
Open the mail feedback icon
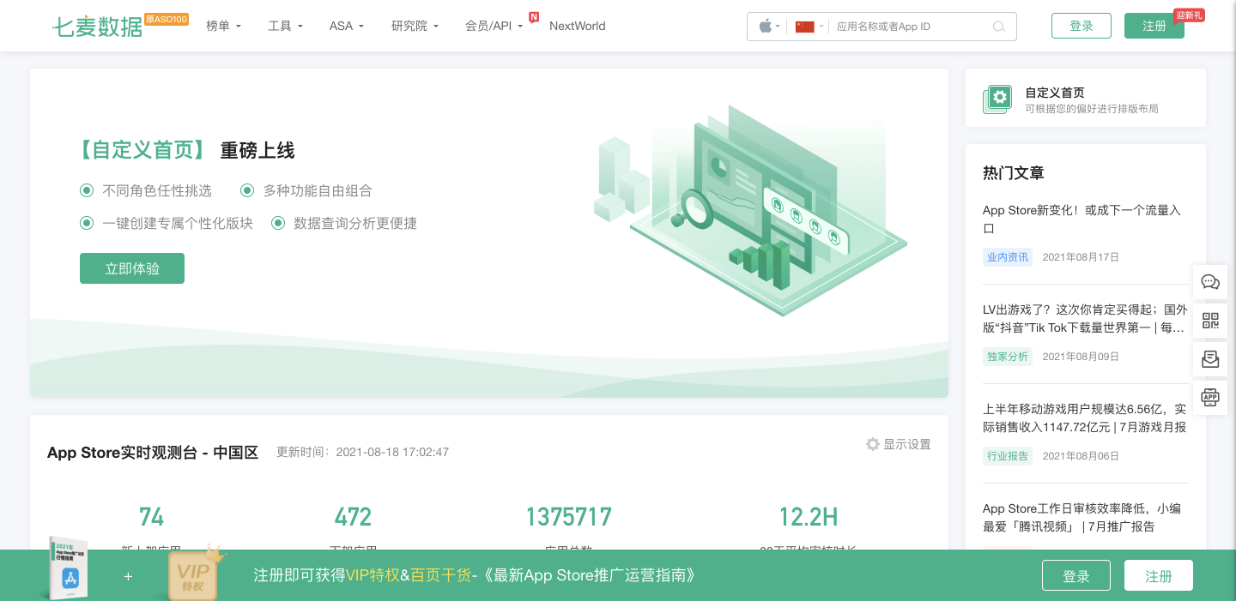(1210, 358)
